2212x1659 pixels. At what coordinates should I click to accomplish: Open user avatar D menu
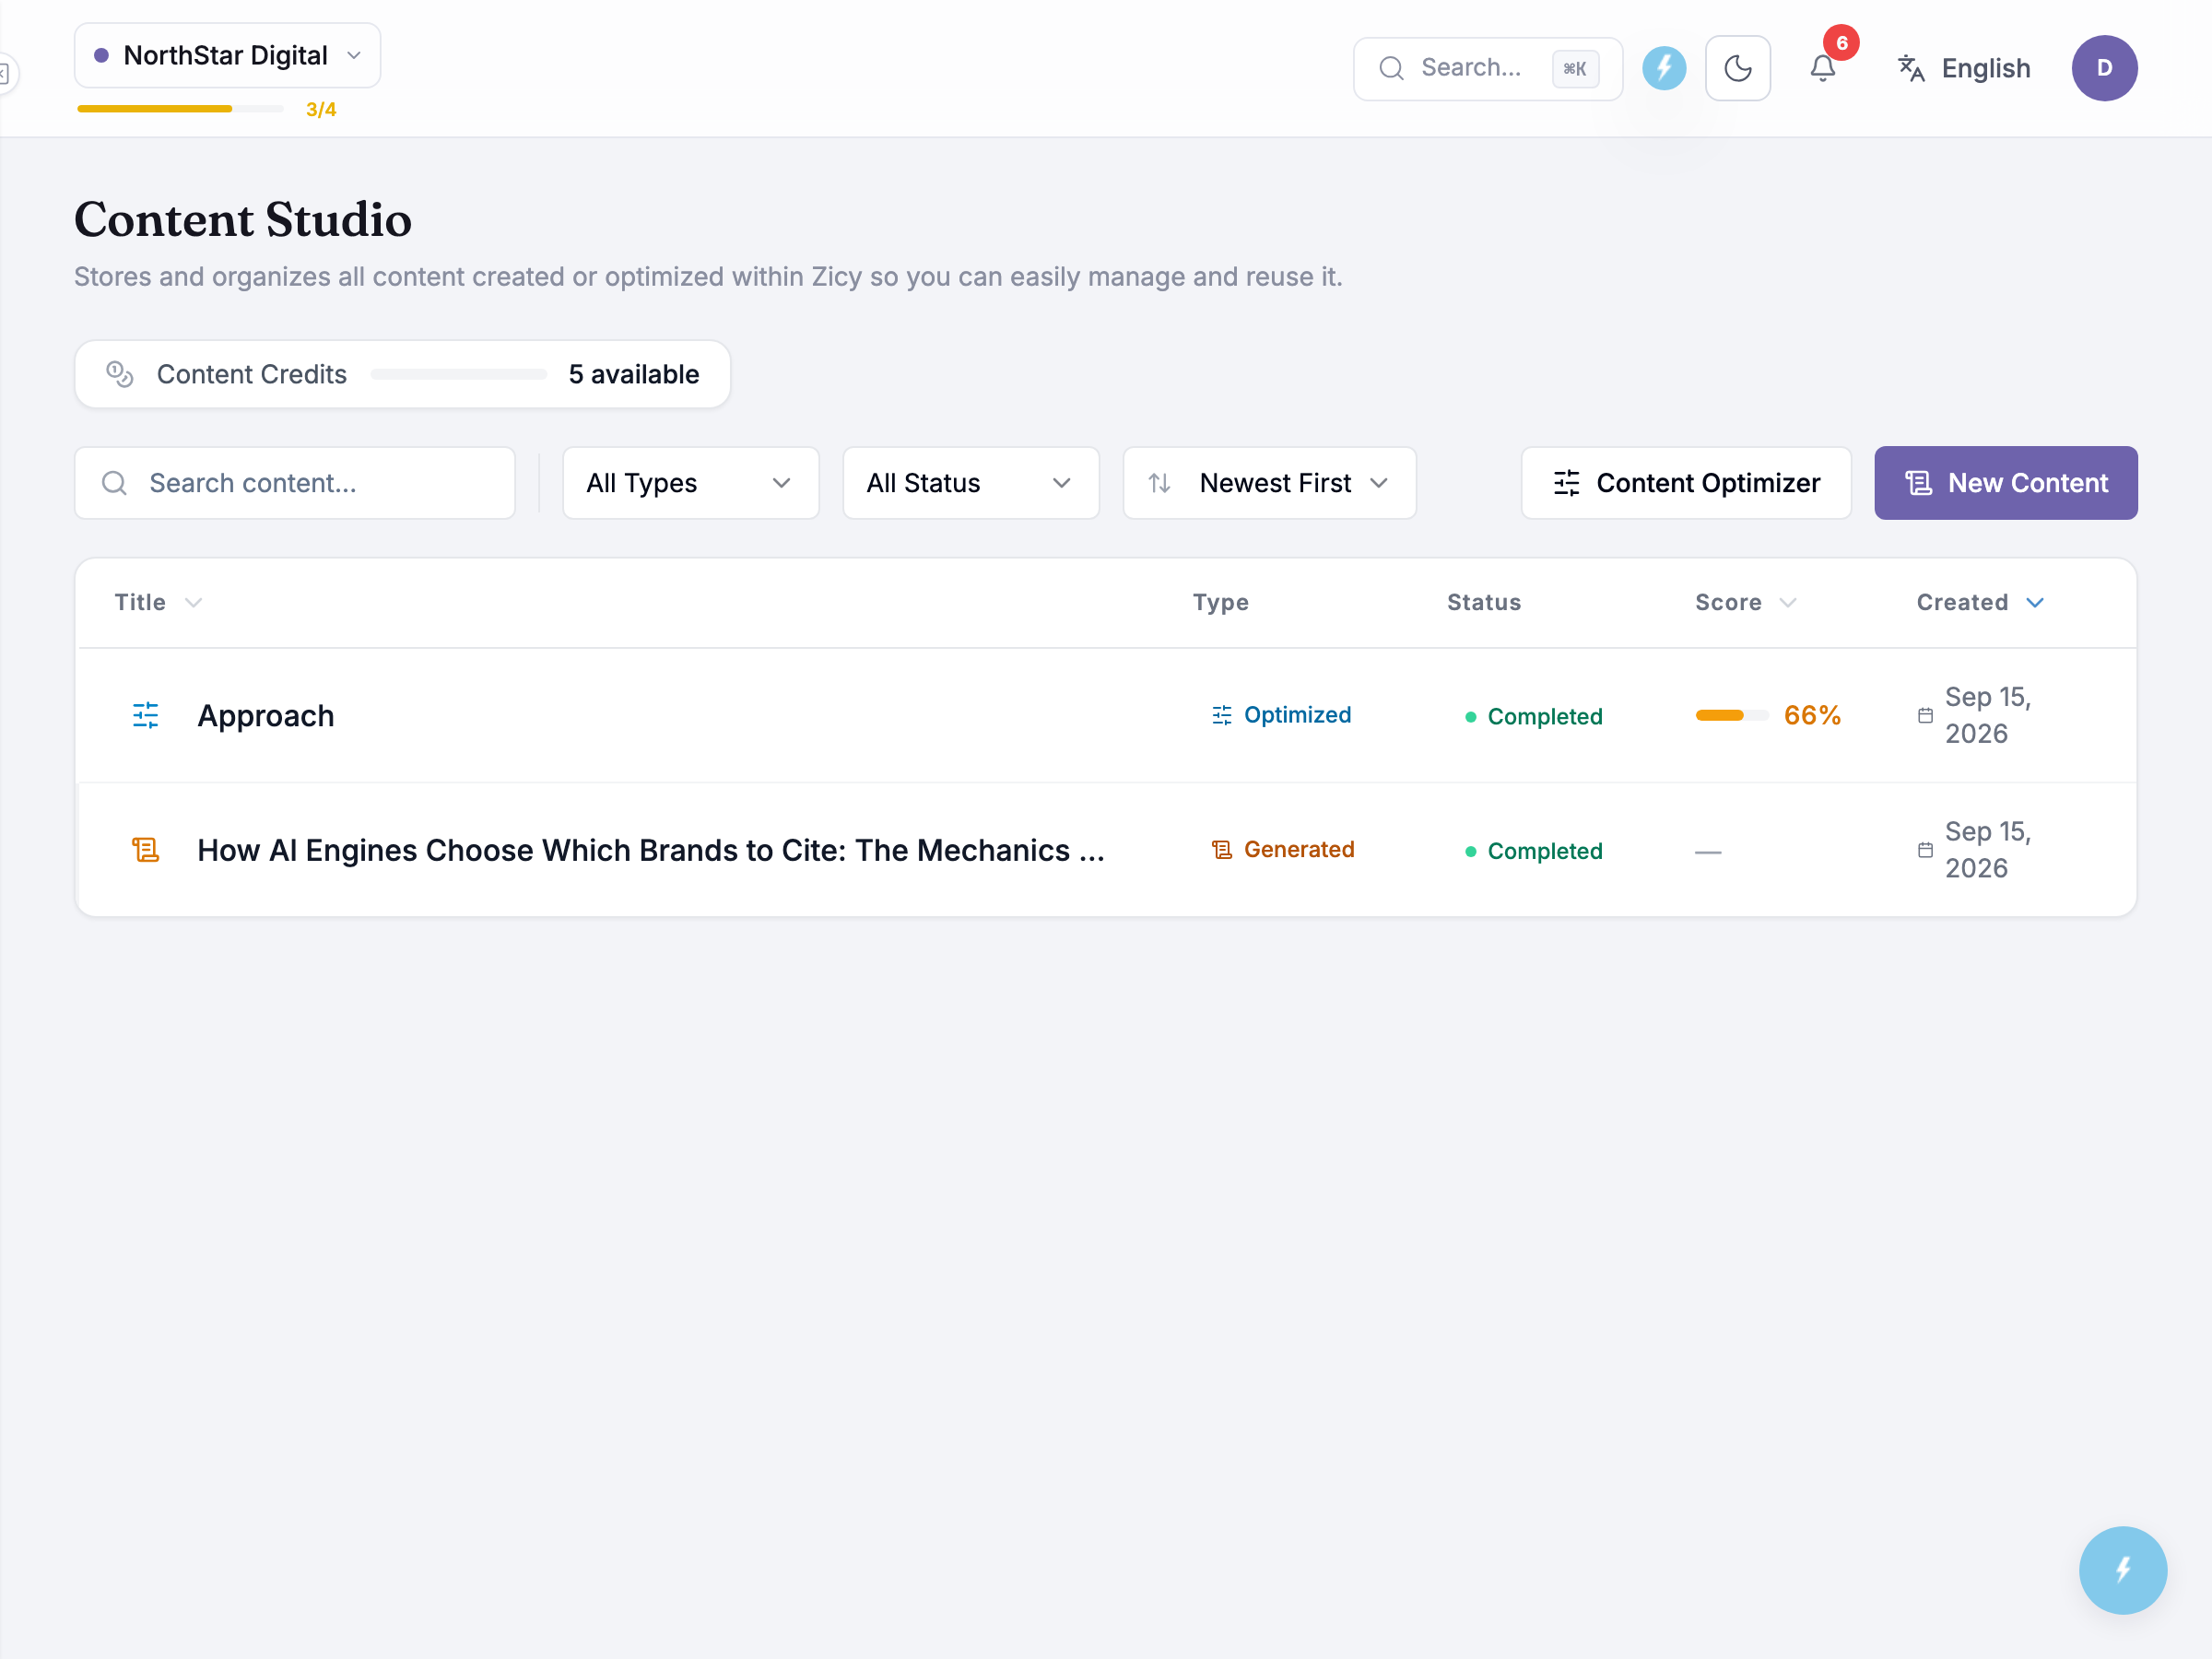point(2104,68)
